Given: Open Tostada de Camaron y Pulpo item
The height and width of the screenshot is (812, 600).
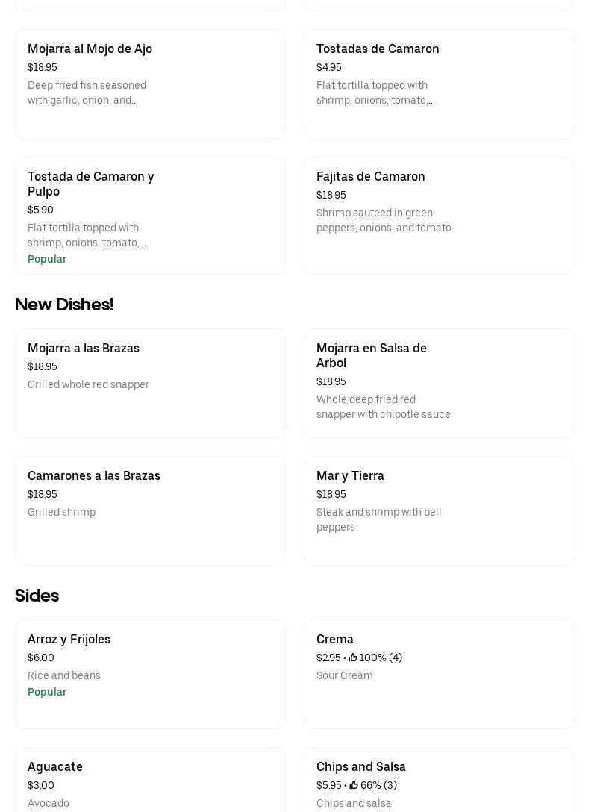Looking at the screenshot, I should click(91, 184).
